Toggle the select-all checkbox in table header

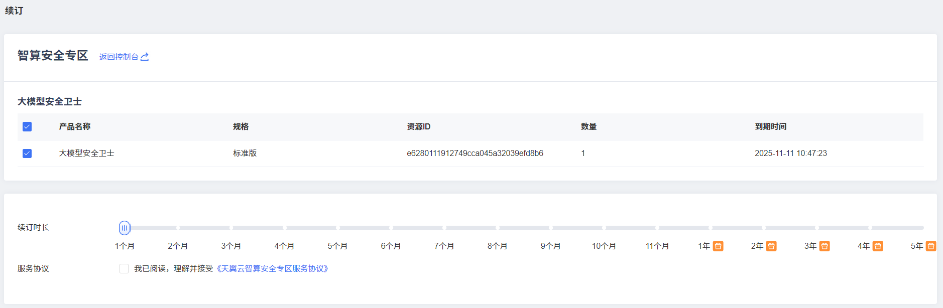tap(27, 126)
